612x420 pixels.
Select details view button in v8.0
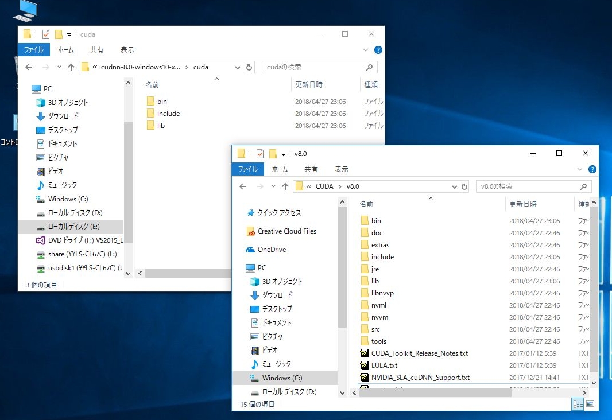click(x=578, y=404)
